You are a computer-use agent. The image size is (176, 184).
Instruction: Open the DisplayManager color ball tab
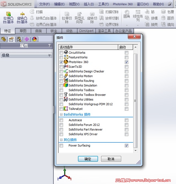coord(34,39)
